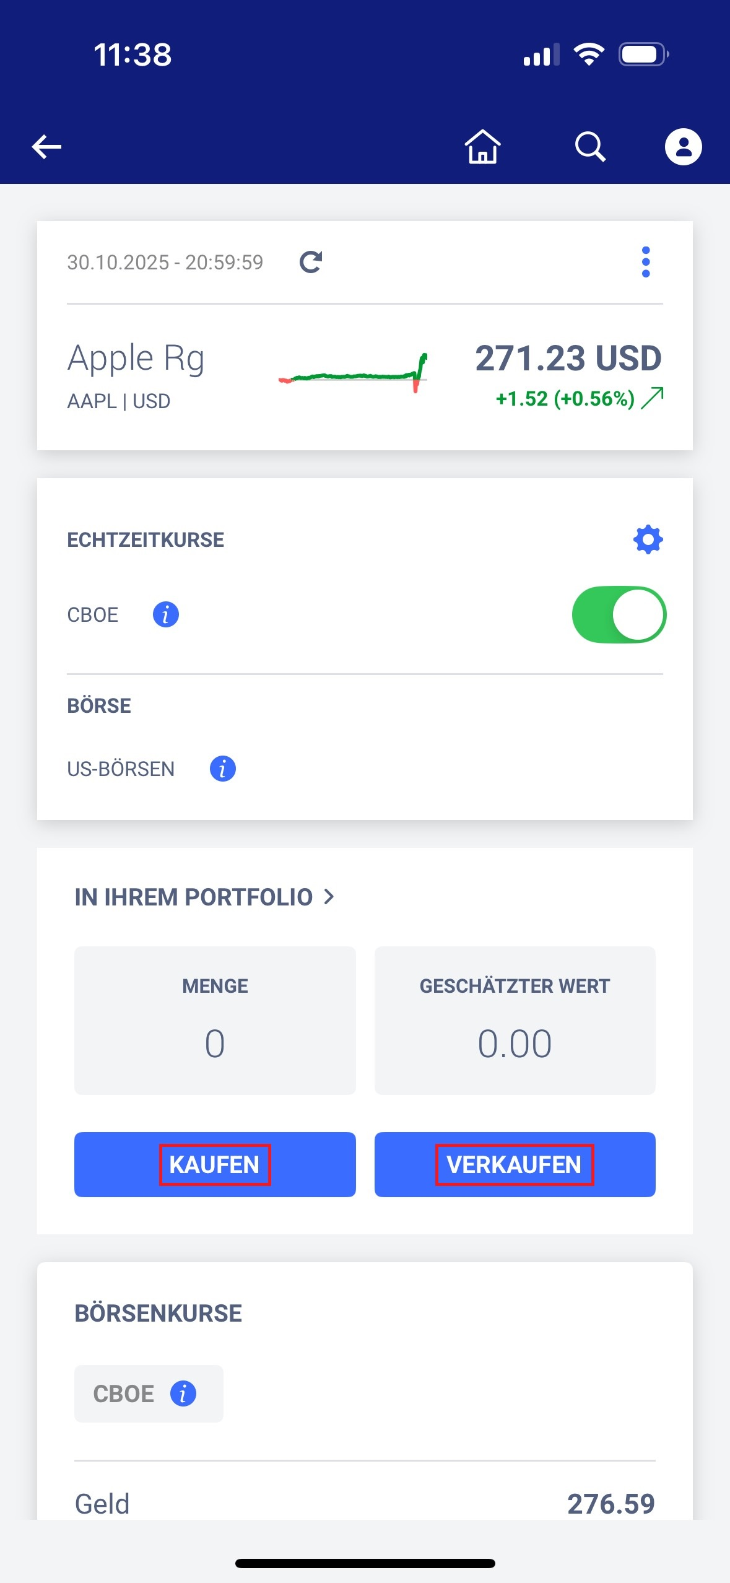Expand In Ihrem Portfolio chevron
This screenshot has height=1583, width=730.
329,896
